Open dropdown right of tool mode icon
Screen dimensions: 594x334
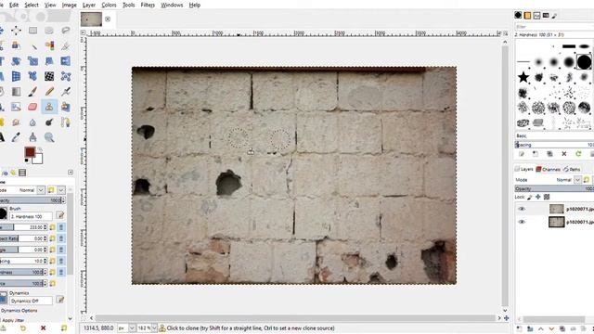[61, 190]
